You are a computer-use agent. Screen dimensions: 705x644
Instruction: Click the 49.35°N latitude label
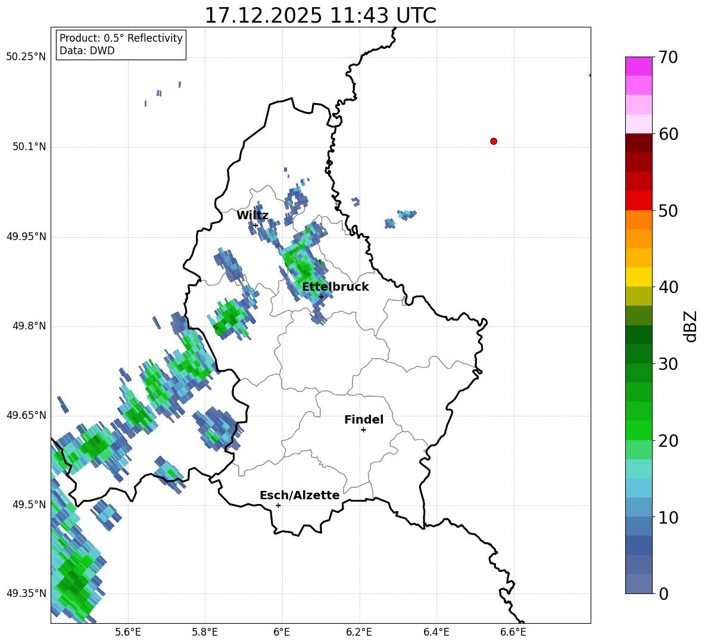(26, 593)
